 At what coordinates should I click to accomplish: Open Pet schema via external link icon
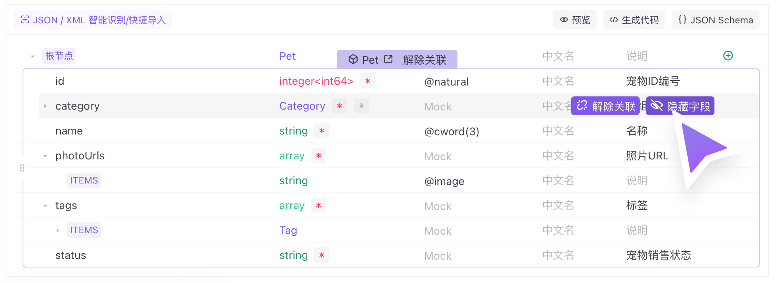388,59
